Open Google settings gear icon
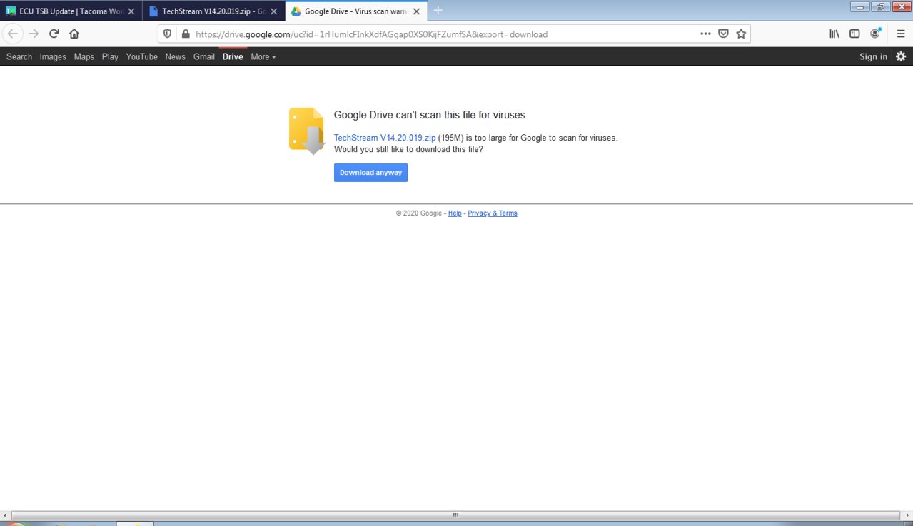Screen dimensions: 913x526 (901, 56)
